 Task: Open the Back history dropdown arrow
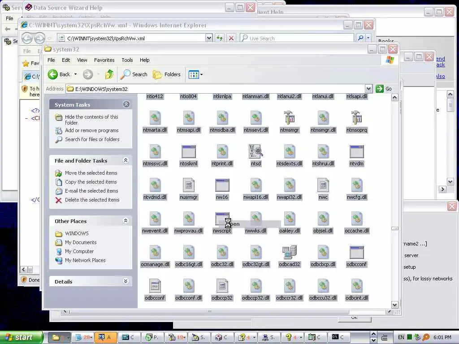tap(75, 74)
